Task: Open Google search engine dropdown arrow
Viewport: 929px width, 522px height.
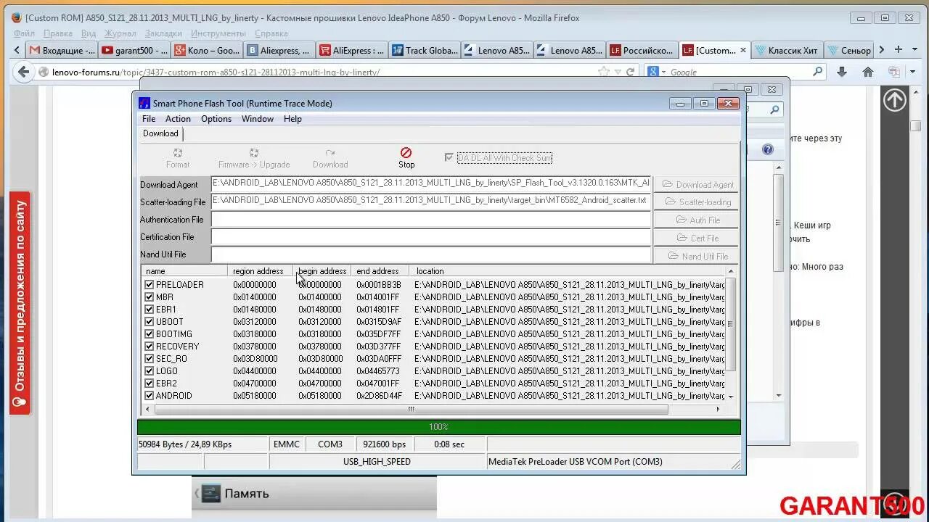Action: point(663,72)
